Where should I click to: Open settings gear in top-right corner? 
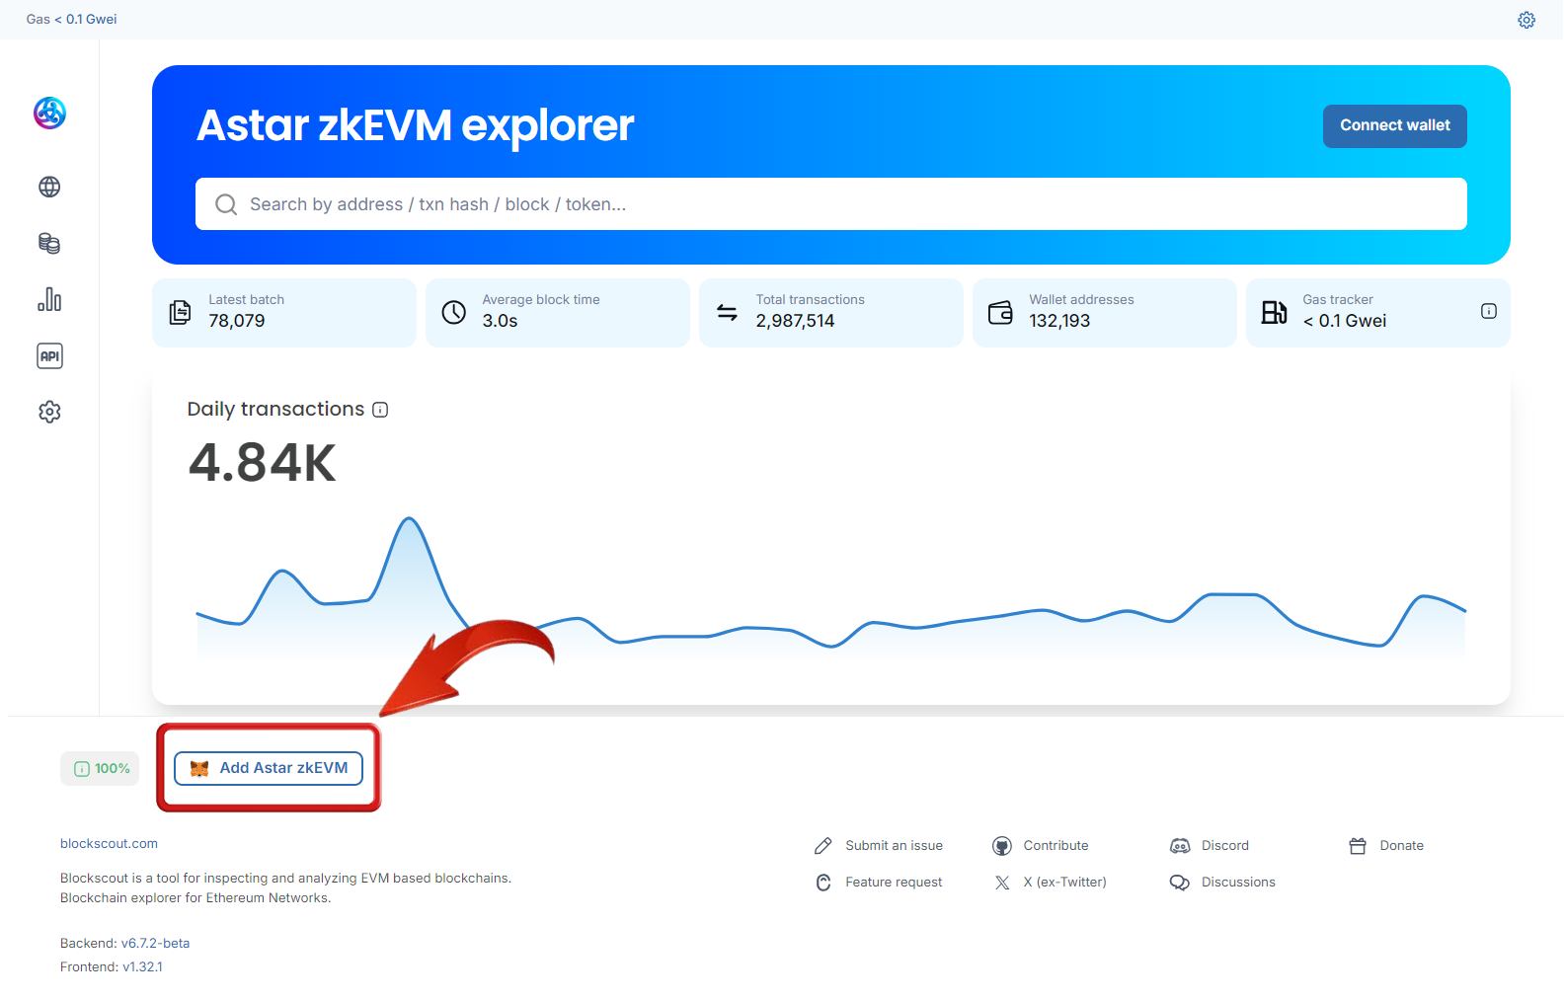[x=1526, y=20]
